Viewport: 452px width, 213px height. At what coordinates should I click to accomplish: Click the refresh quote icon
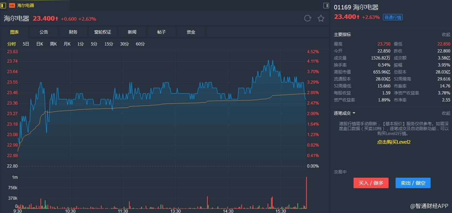click(308, 19)
